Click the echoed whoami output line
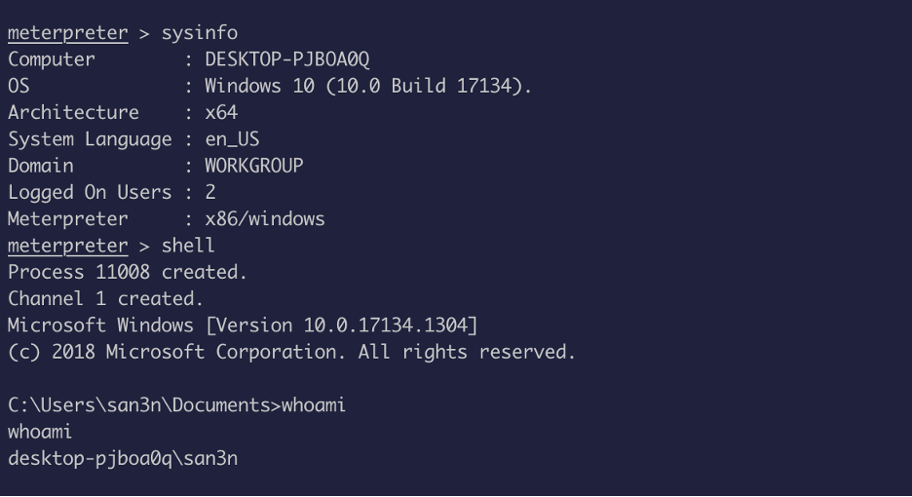Viewport: 912px width, 497px height. click(x=40, y=432)
